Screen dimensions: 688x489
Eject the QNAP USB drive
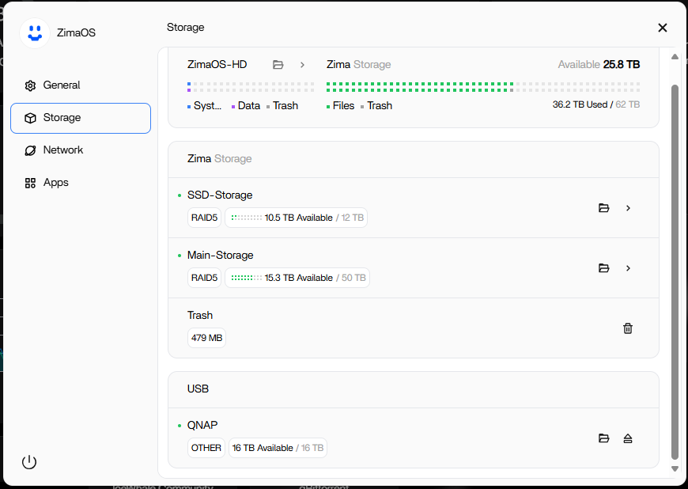[628, 438]
